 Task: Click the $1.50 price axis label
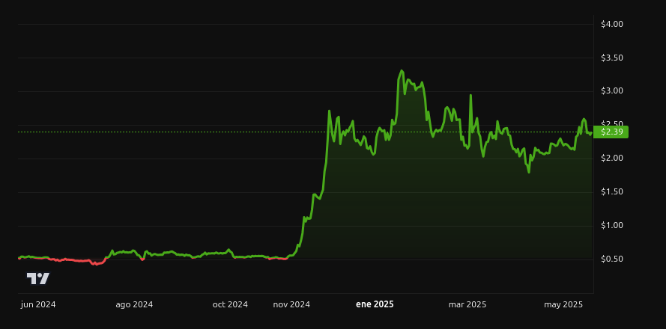[x=611, y=191]
